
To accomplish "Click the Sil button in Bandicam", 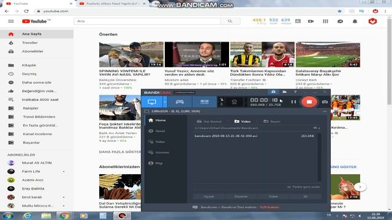I will pyautogui.click(x=305, y=197).
